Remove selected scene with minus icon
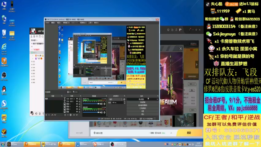This screenshot has height=147, width=261. (x=49, y=115)
